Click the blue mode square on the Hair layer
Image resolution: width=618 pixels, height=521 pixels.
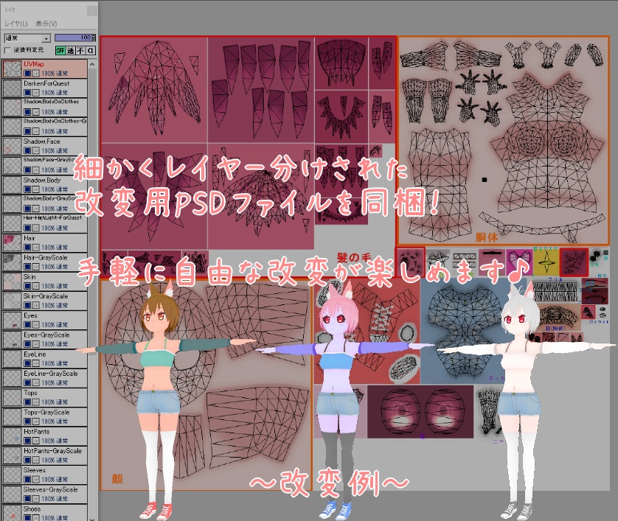27,245
